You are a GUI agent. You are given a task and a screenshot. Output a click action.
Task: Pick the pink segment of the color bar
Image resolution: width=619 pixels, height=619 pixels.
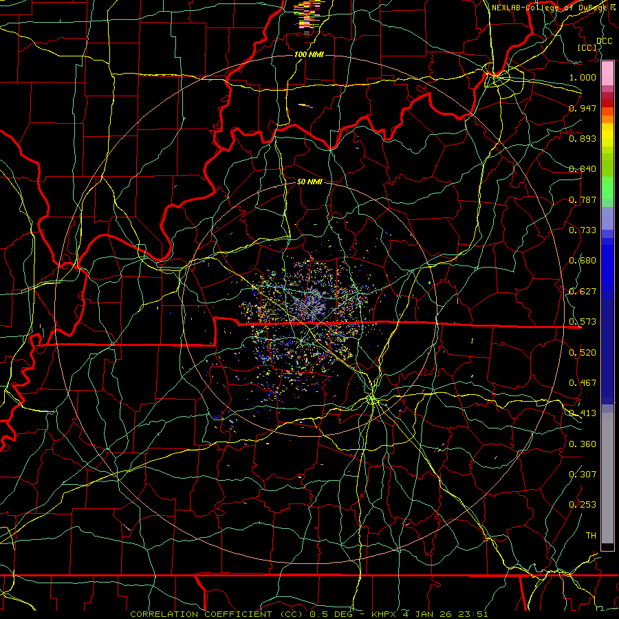[607, 74]
